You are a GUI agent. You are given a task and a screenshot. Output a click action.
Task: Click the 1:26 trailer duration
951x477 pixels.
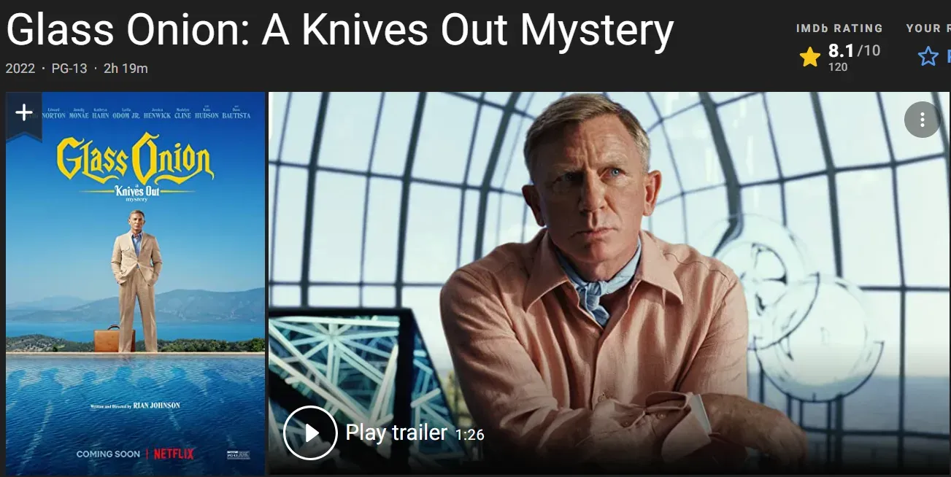(x=470, y=435)
